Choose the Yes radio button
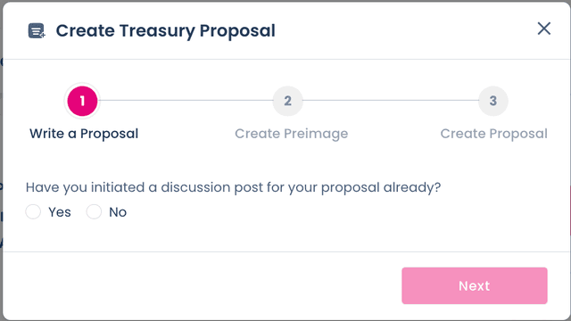This screenshot has width=571, height=321. [33, 212]
